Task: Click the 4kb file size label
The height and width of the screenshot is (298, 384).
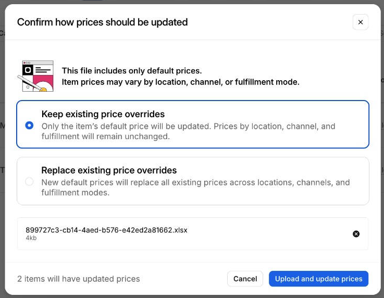Action: pyautogui.click(x=31, y=238)
